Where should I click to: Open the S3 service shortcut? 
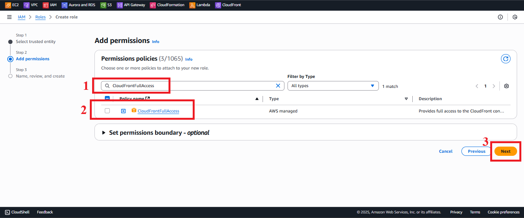pos(106,5)
